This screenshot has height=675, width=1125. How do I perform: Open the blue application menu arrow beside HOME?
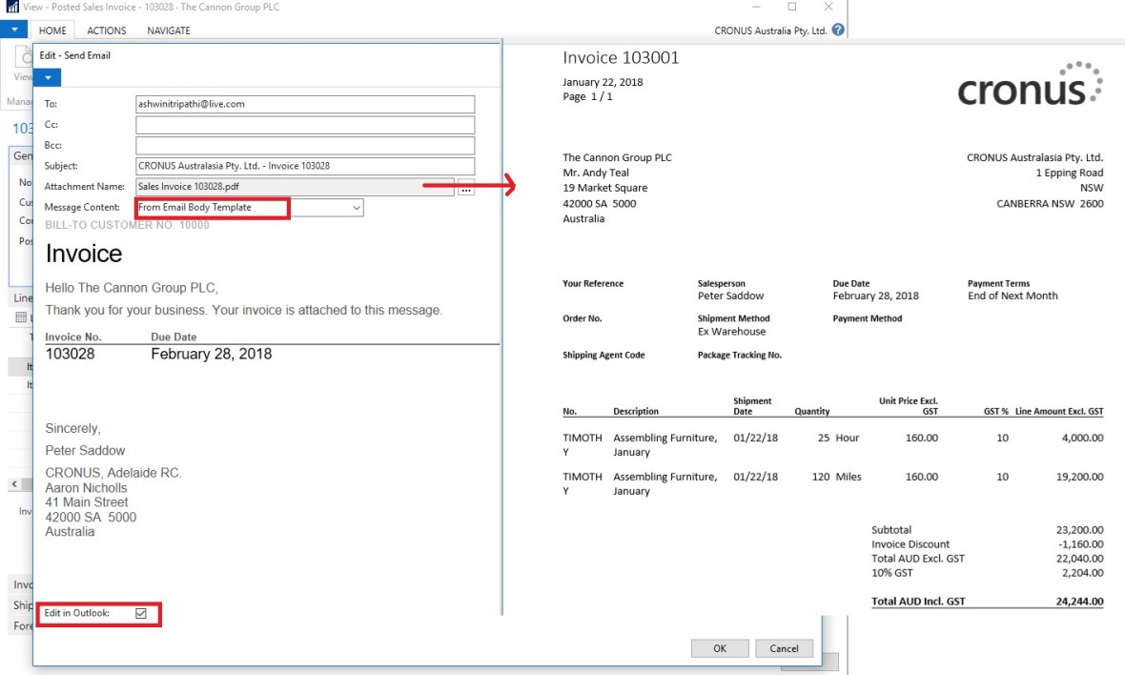point(14,30)
